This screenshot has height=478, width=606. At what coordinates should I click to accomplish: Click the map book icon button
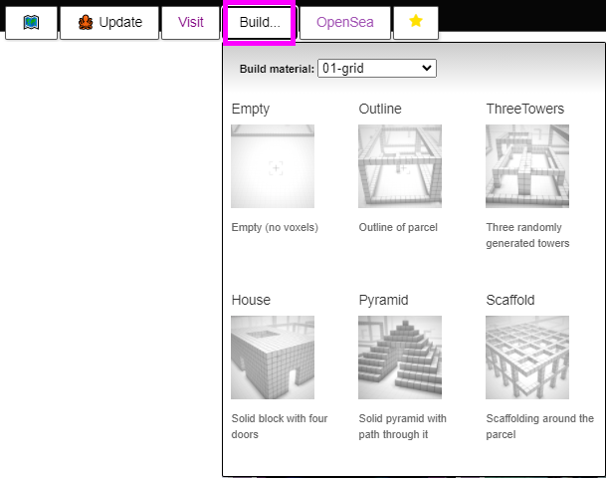tap(31, 22)
